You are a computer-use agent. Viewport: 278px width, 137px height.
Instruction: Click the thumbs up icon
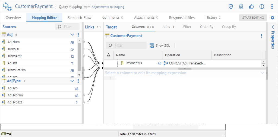251,6
